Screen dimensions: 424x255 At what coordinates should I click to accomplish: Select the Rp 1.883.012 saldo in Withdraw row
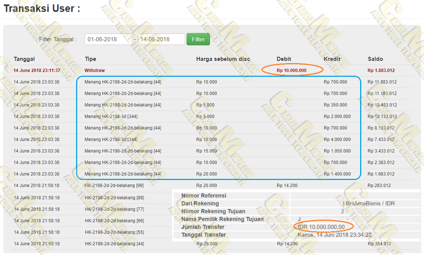point(381,70)
